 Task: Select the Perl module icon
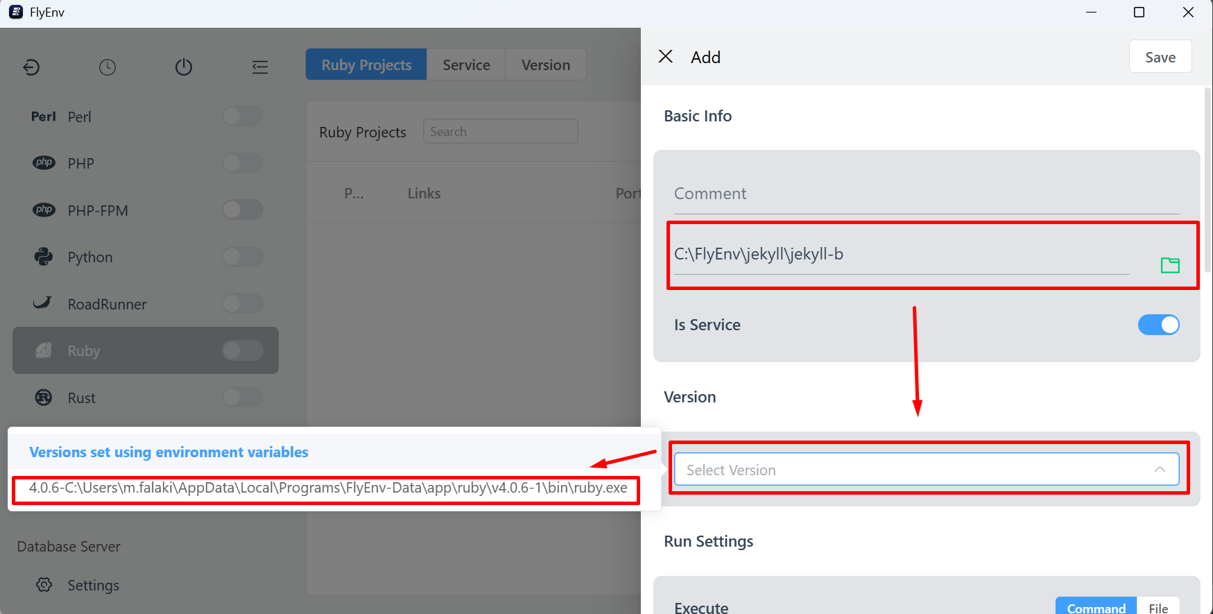coord(44,117)
